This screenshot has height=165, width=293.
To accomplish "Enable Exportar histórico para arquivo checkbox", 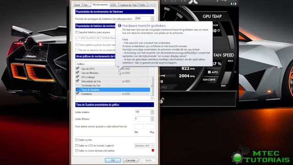I will pyautogui.click(x=76, y=33).
